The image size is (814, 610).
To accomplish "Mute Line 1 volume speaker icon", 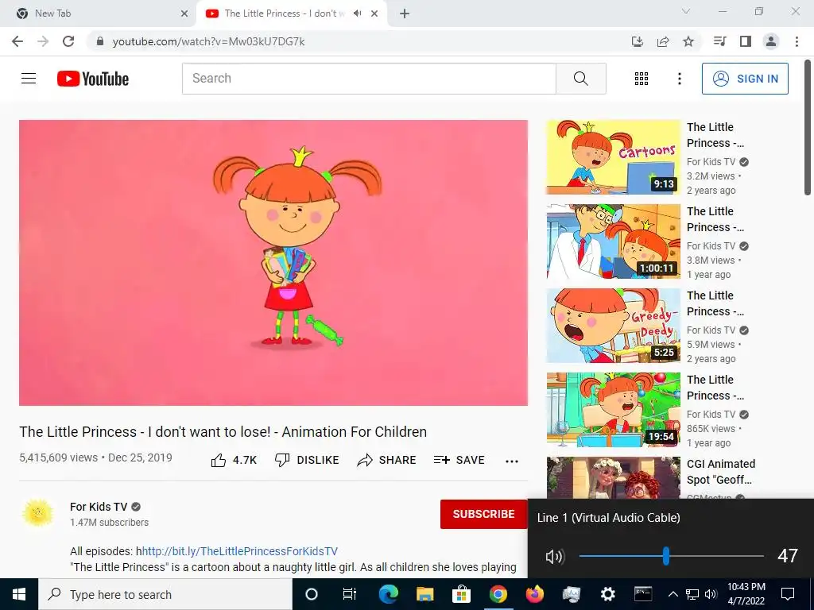I will 554,557.
